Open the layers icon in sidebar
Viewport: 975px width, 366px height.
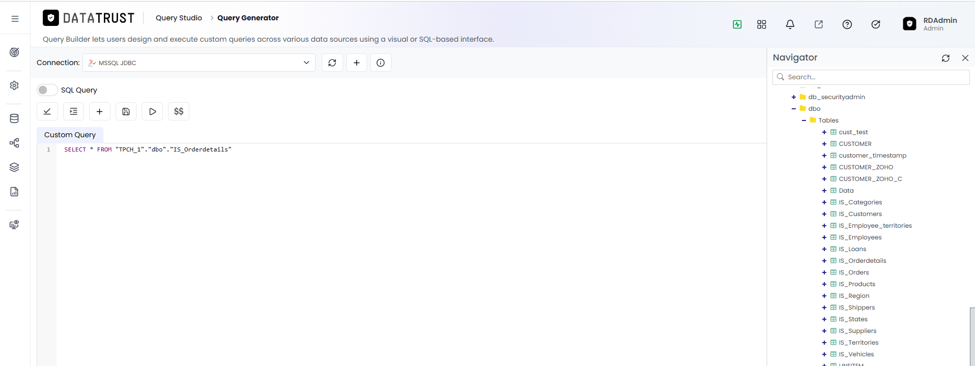[x=14, y=167]
